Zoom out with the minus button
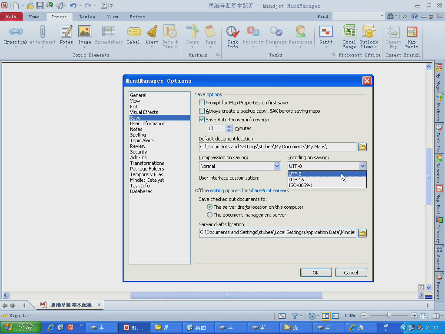The height and width of the screenshot is (334, 445). tap(364, 316)
